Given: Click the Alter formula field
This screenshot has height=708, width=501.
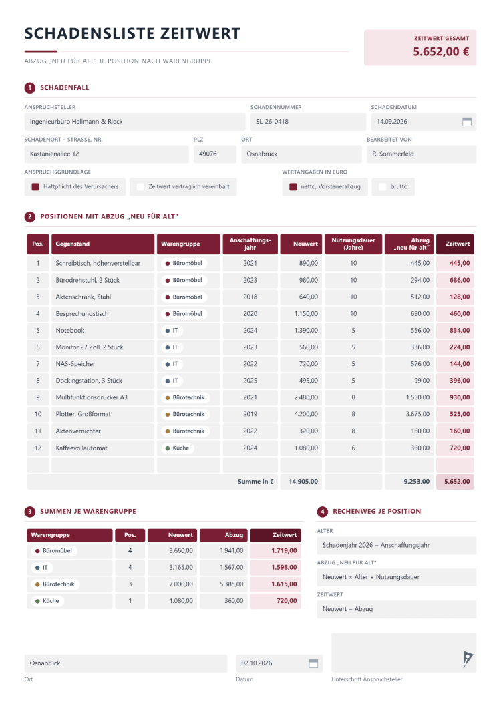Looking at the screenshot, I should click(x=397, y=546).
